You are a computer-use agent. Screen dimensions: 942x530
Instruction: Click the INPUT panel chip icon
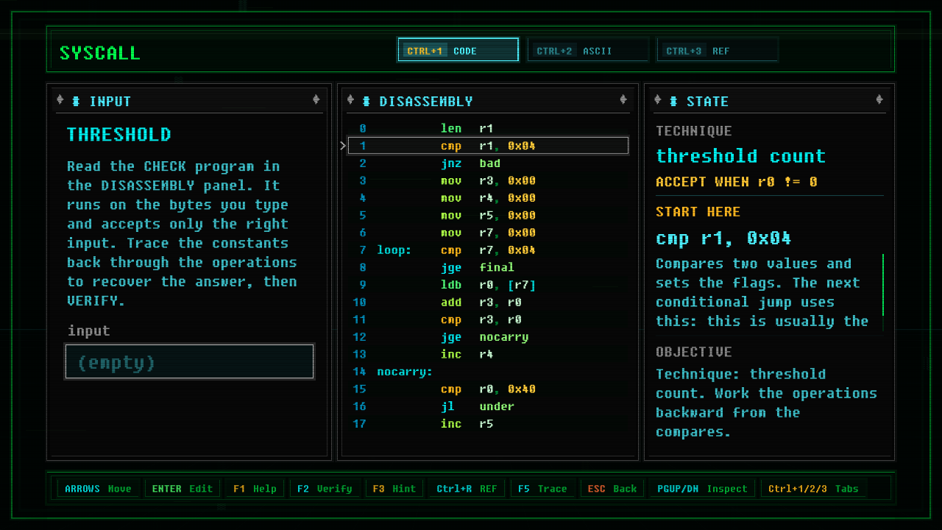tap(77, 101)
